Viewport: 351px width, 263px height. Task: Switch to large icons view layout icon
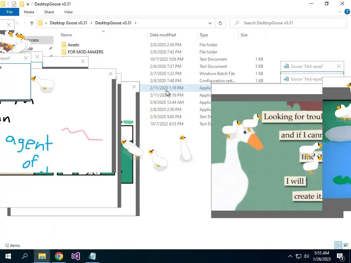(346, 245)
